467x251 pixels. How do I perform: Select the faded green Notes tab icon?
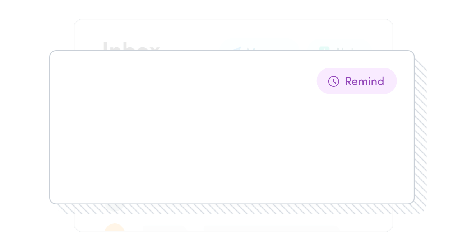click(324, 48)
